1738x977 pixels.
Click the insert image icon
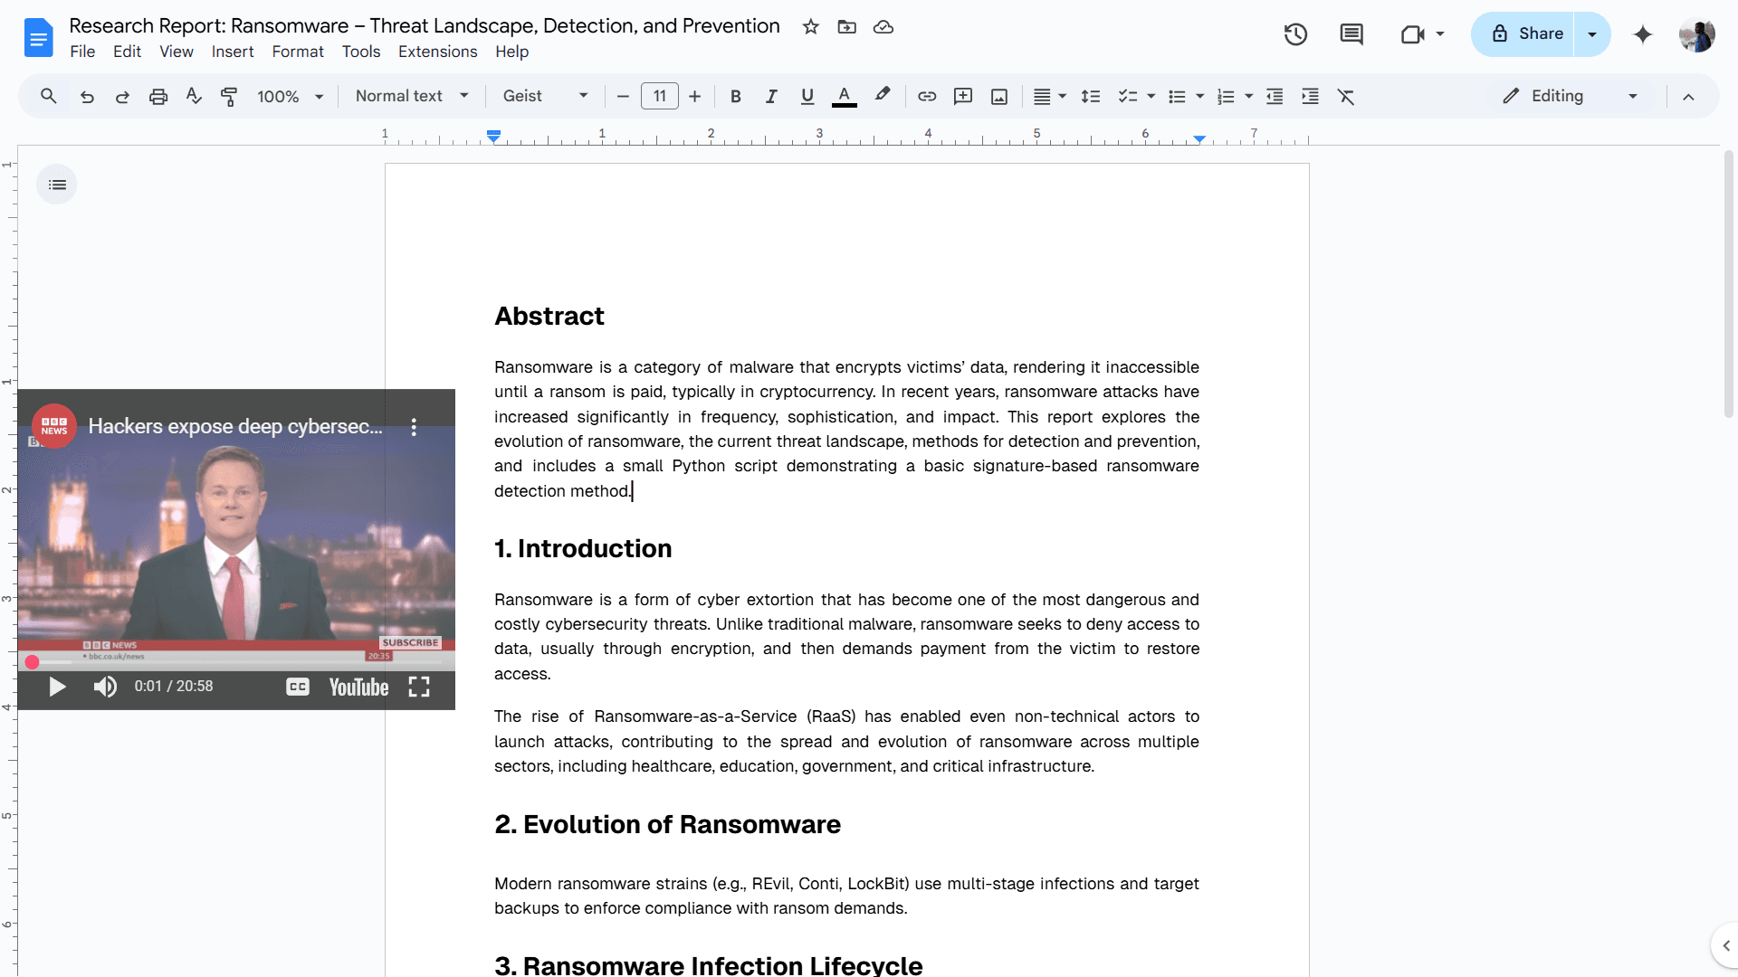click(x=999, y=97)
